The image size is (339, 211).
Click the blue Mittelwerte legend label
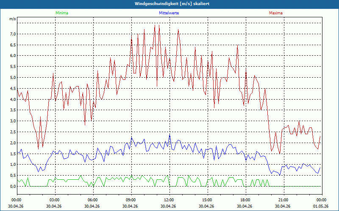tap(169, 13)
